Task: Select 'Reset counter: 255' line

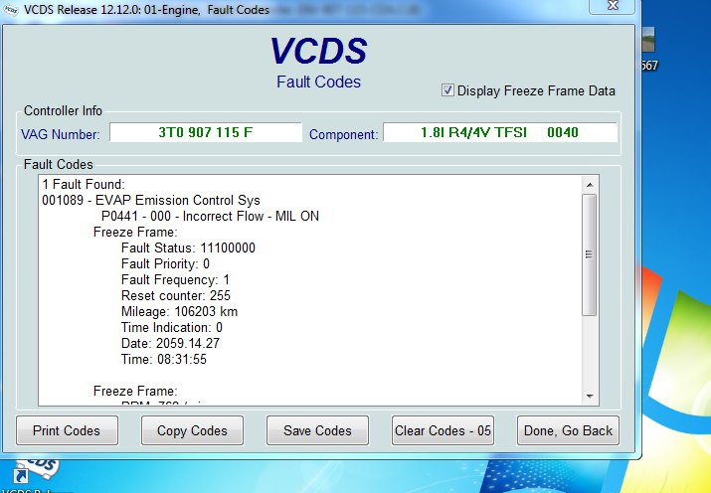Action: pos(176,295)
